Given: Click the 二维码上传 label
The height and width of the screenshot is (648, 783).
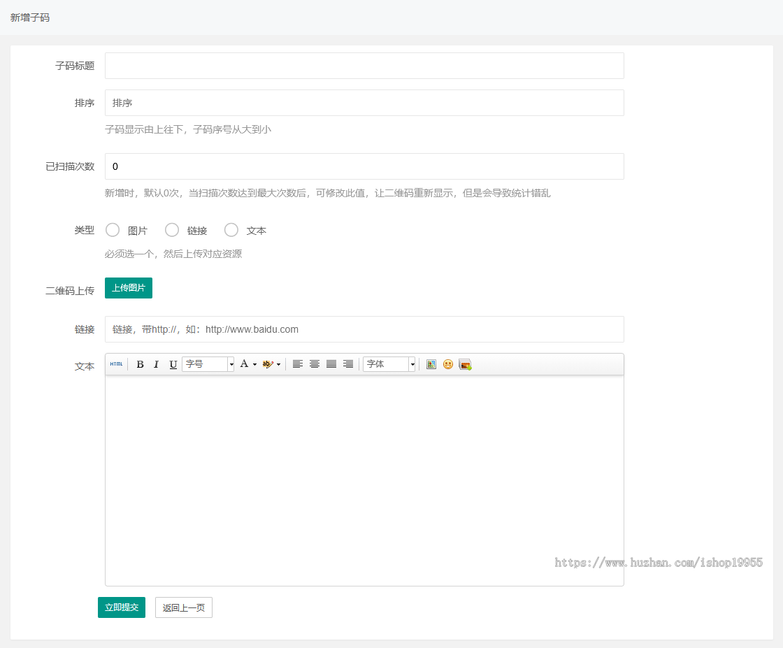Looking at the screenshot, I should click(70, 291).
